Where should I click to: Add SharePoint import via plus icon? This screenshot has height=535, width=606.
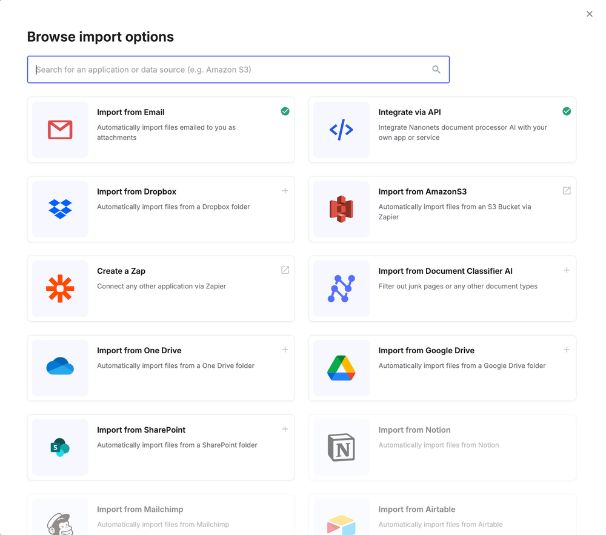[x=285, y=429]
